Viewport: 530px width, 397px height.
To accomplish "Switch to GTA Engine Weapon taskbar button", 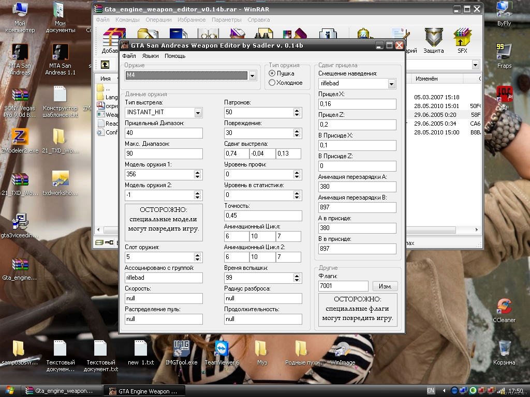I will (x=145, y=391).
